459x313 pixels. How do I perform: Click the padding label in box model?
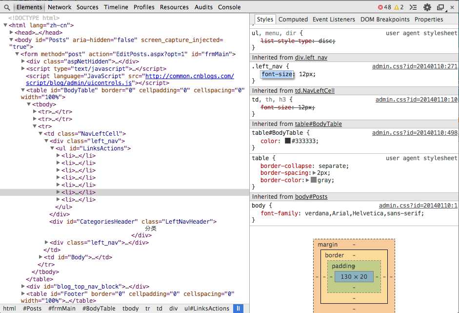pyautogui.click(x=343, y=266)
